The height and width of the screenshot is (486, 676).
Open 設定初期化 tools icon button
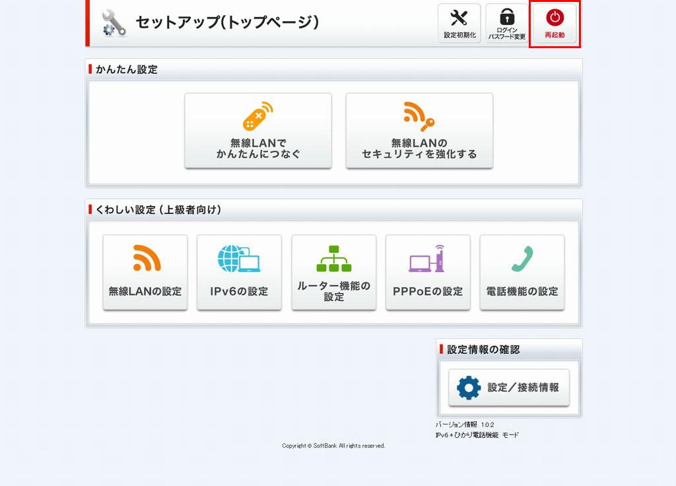[459, 23]
